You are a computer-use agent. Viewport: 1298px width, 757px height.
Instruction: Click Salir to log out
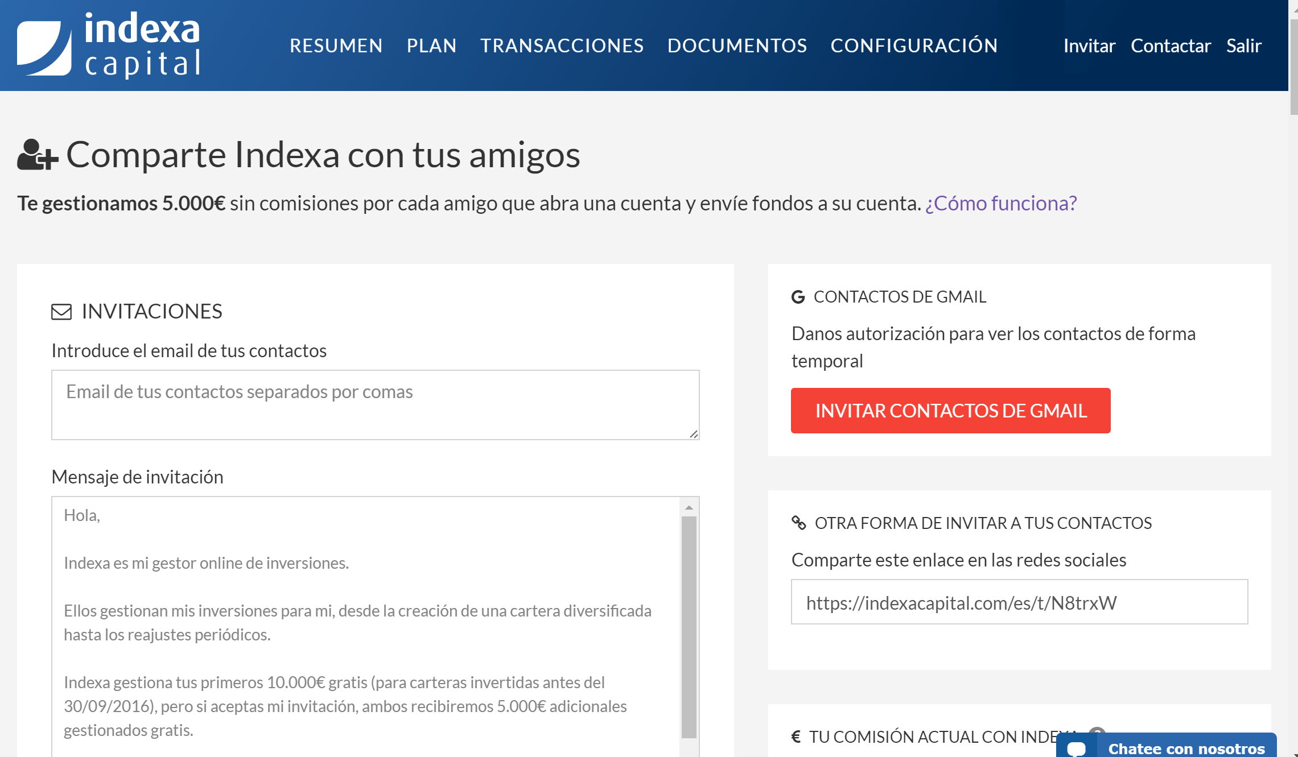1243,45
